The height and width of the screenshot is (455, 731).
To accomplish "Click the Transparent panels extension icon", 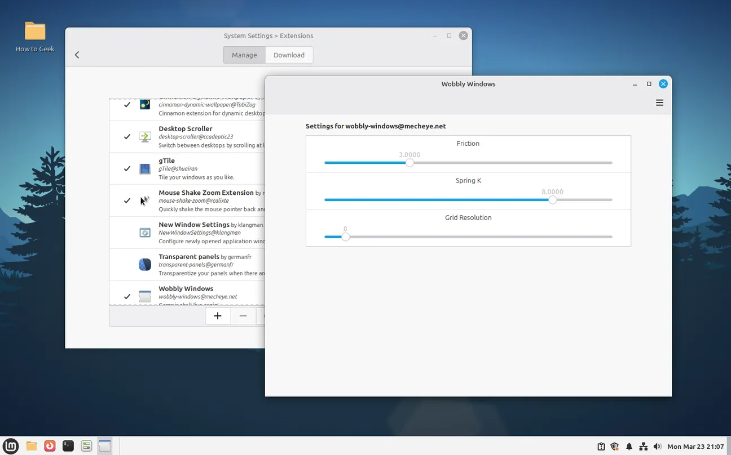I will pos(145,265).
